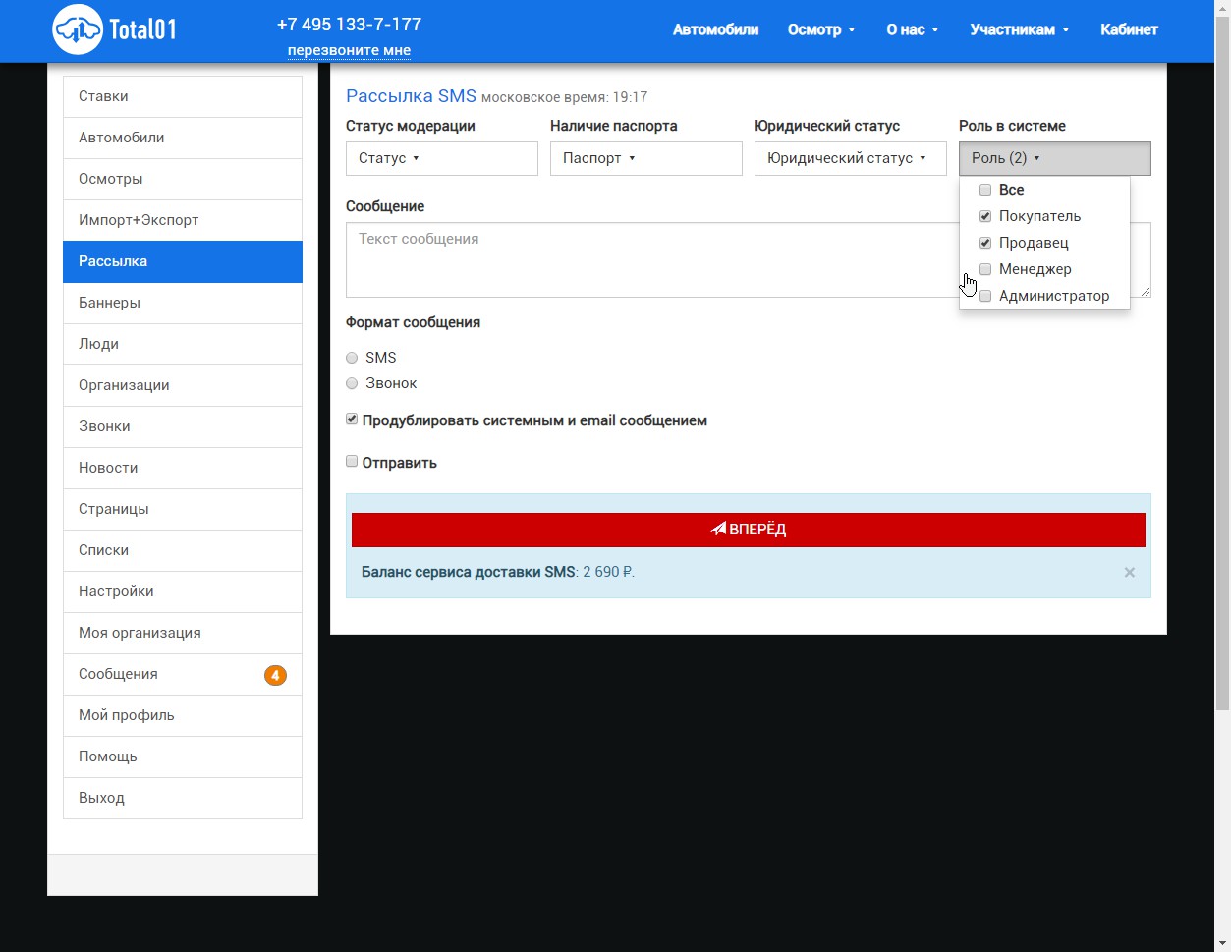Open Сообщения in the sidebar
The image size is (1231, 952).
[183, 674]
